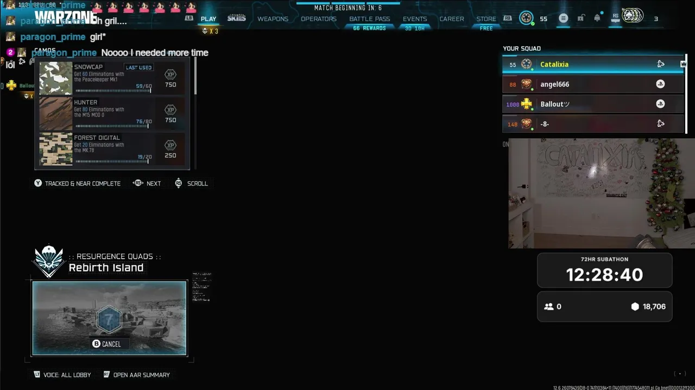Go to the EVENTS tab
695x390 pixels.
pos(415,19)
